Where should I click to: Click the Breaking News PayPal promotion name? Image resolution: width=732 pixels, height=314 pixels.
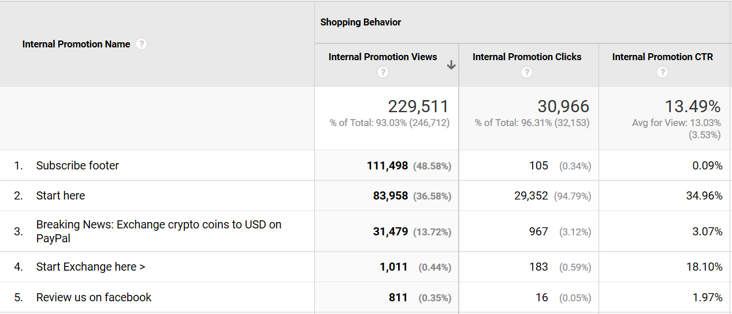tap(158, 231)
